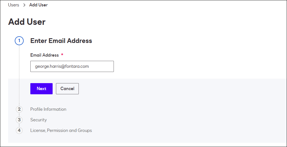Go back to Users via breadcrumb
Viewport: 287px width, 147px height.
[14, 5]
